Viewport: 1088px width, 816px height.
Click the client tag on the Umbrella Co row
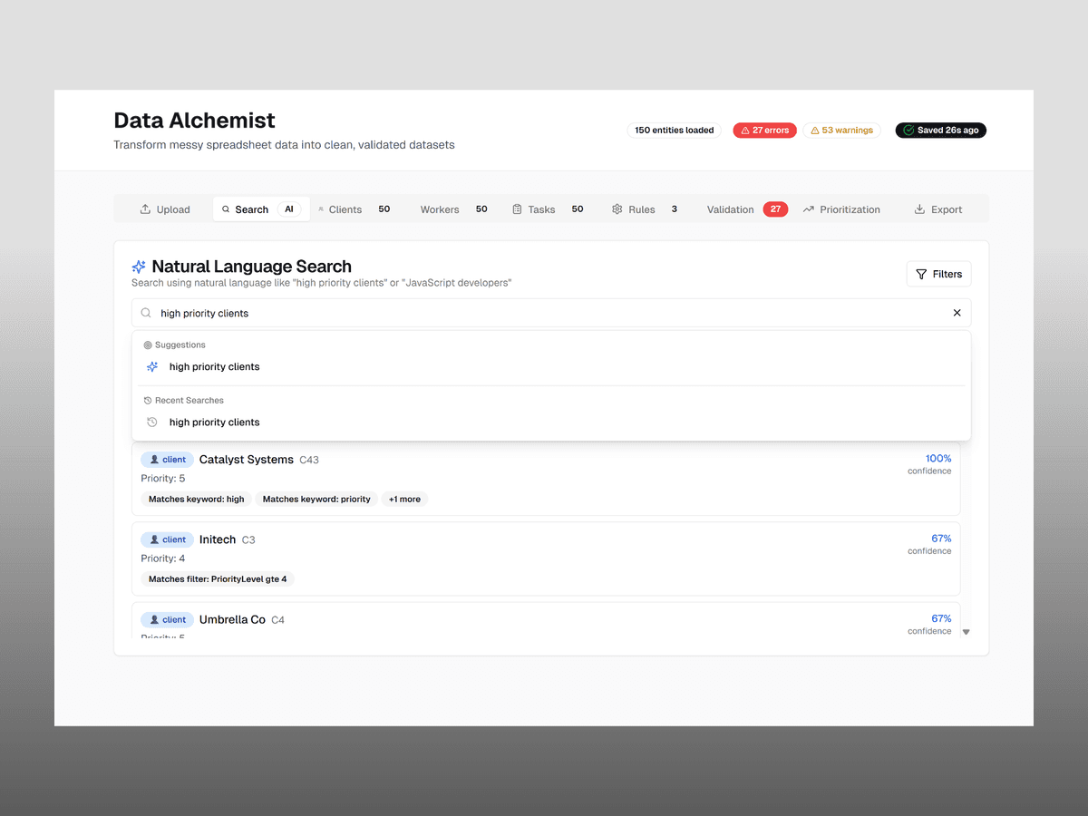(x=168, y=620)
